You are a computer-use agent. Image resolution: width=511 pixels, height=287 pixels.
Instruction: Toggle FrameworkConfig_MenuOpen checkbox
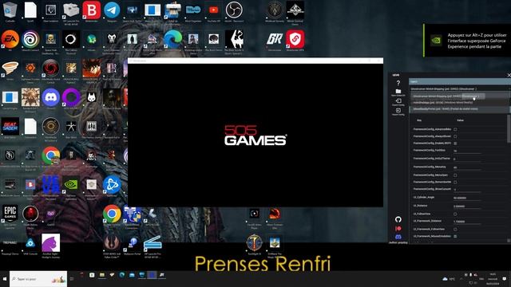455,175
